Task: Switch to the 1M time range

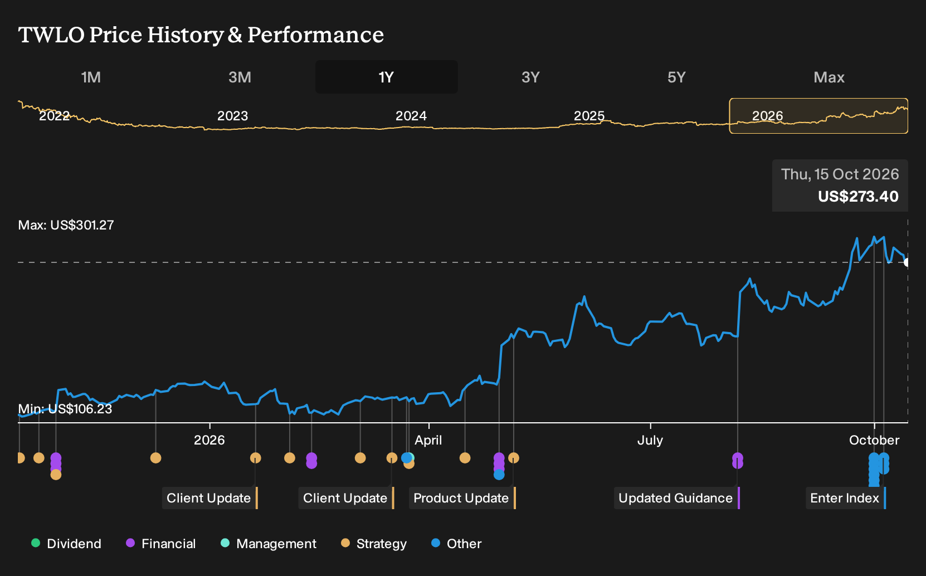Action: pos(91,77)
